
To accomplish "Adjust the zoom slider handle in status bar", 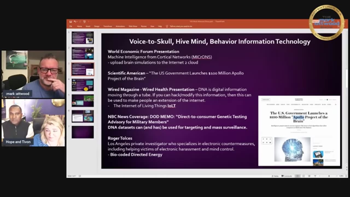I will [x=329, y=176].
